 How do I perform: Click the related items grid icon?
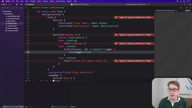26,8
